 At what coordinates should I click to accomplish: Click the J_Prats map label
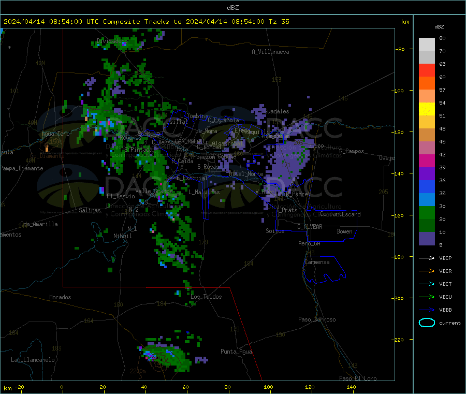click(287, 210)
